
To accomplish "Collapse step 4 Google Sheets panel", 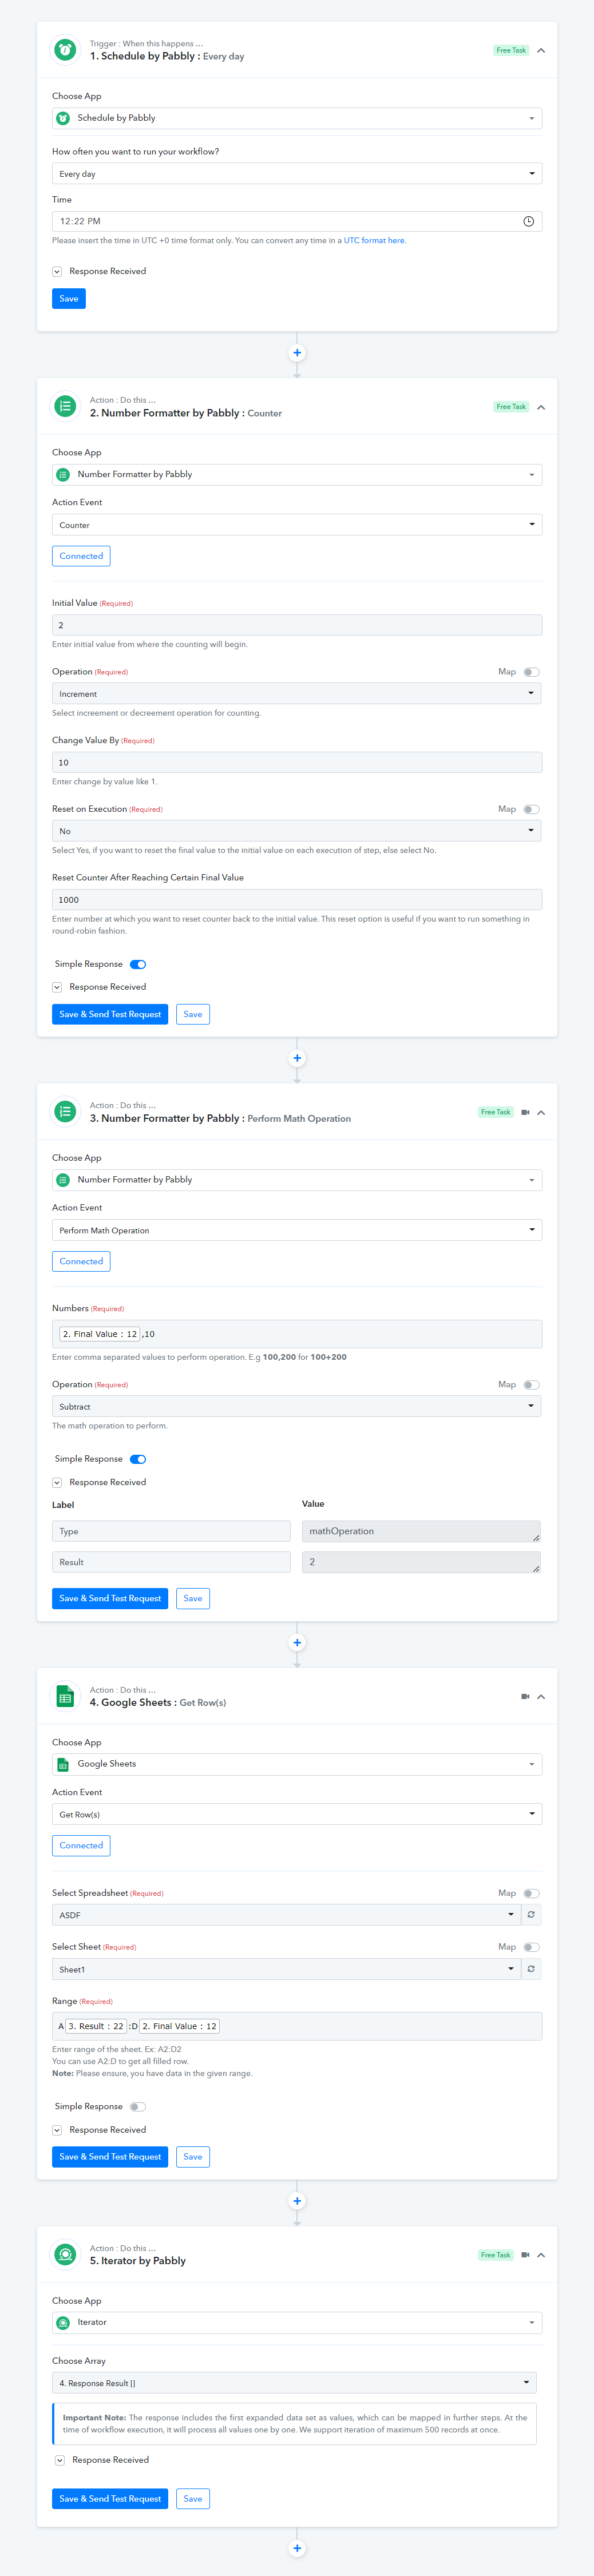I will pos(541,1696).
